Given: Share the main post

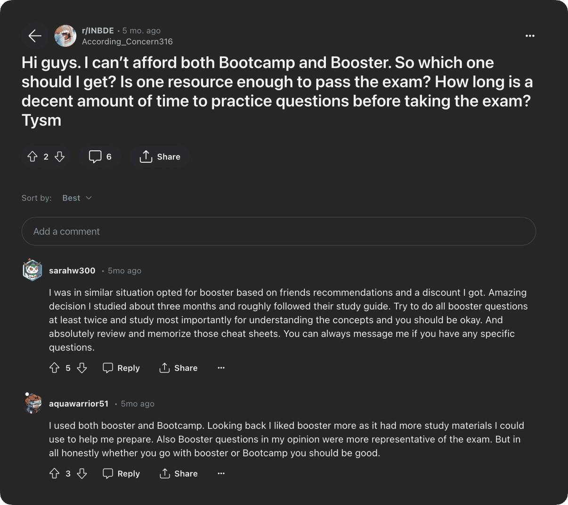Looking at the screenshot, I should click(160, 157).
